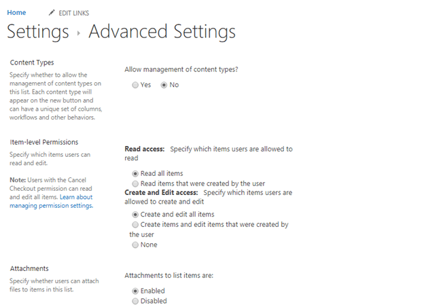Click the Attachments section heading
This screenshot has width=424, height=307.
click(29, 269)
